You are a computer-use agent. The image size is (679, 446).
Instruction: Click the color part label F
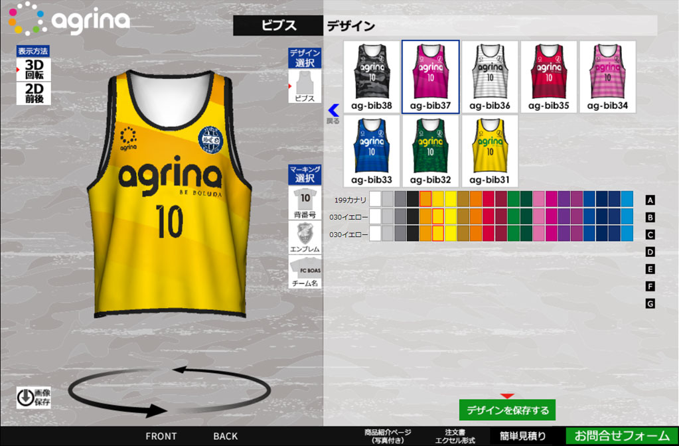pyautogui.click(x=650, y=286)
